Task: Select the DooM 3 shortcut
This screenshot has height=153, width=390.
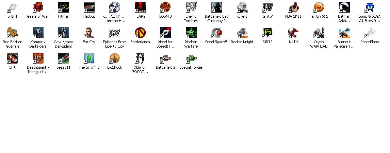Action: [x=165, y=7]
